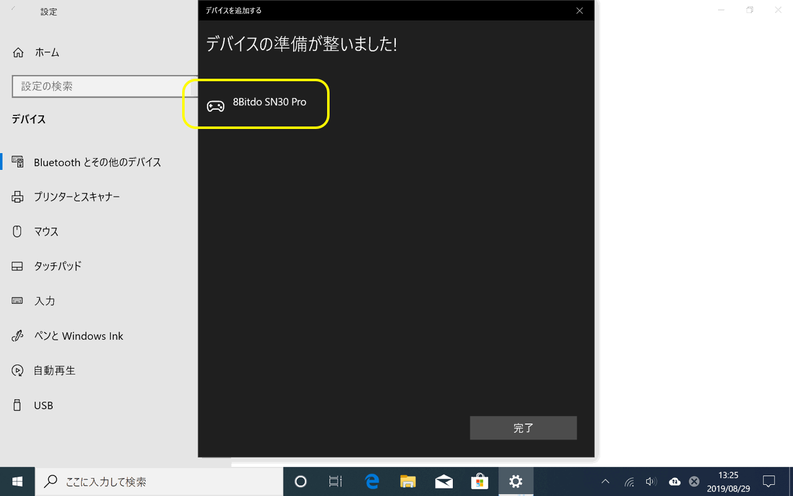Click the マウス icon in sidebar
The width and height of the screenshot is (793, 496).
[17, 231]
